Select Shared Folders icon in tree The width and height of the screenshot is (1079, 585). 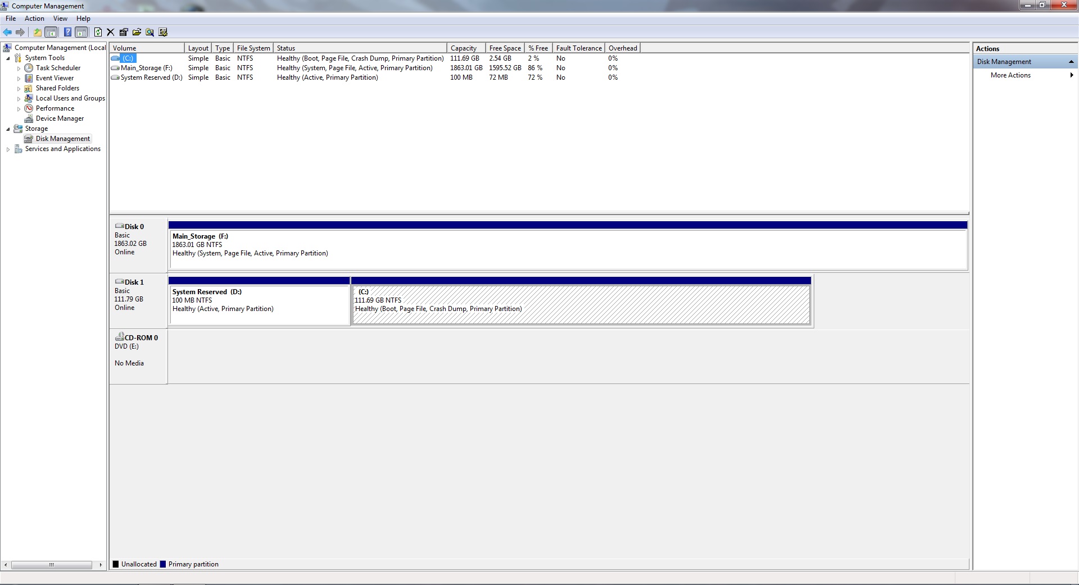(x=29, y=88)
